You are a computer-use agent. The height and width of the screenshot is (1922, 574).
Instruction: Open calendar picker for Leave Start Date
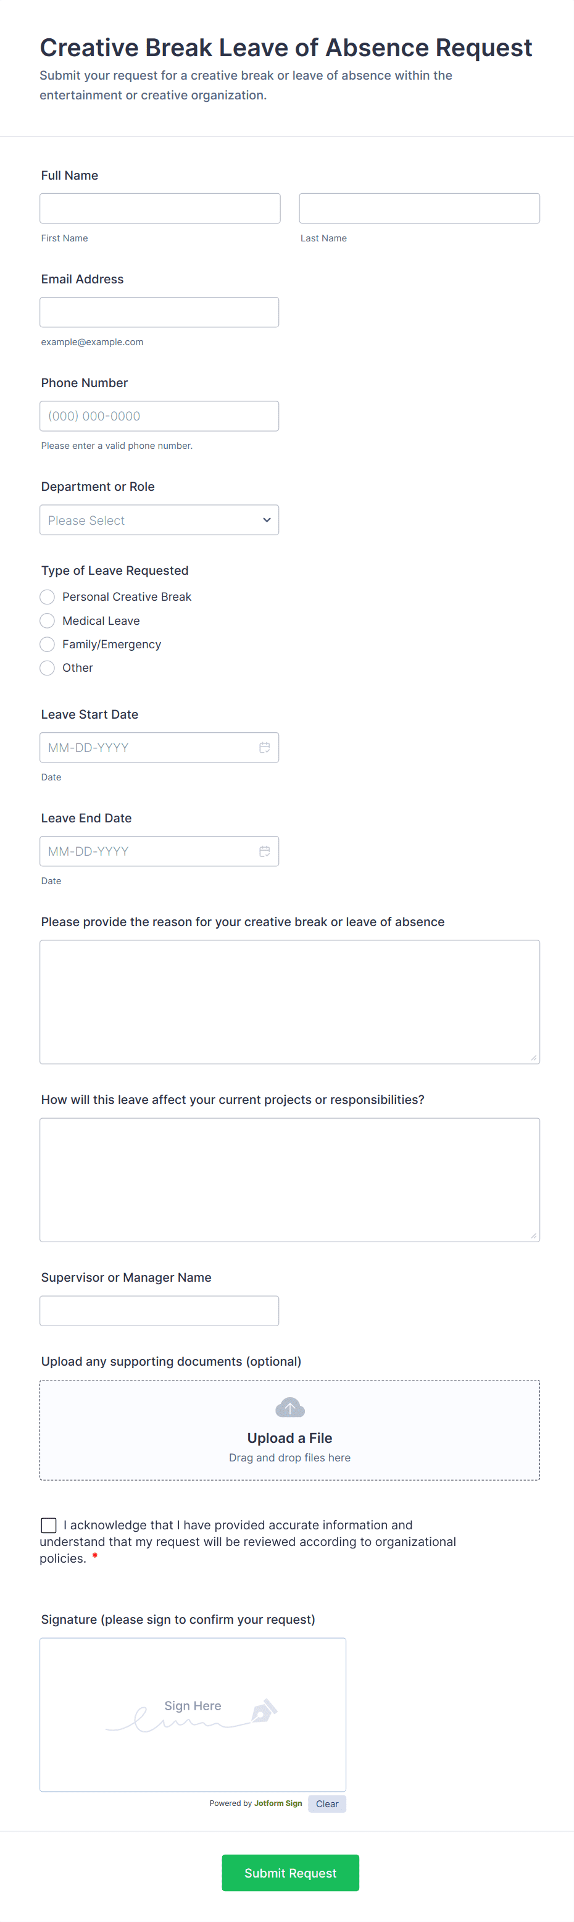(x=264, y=748)
